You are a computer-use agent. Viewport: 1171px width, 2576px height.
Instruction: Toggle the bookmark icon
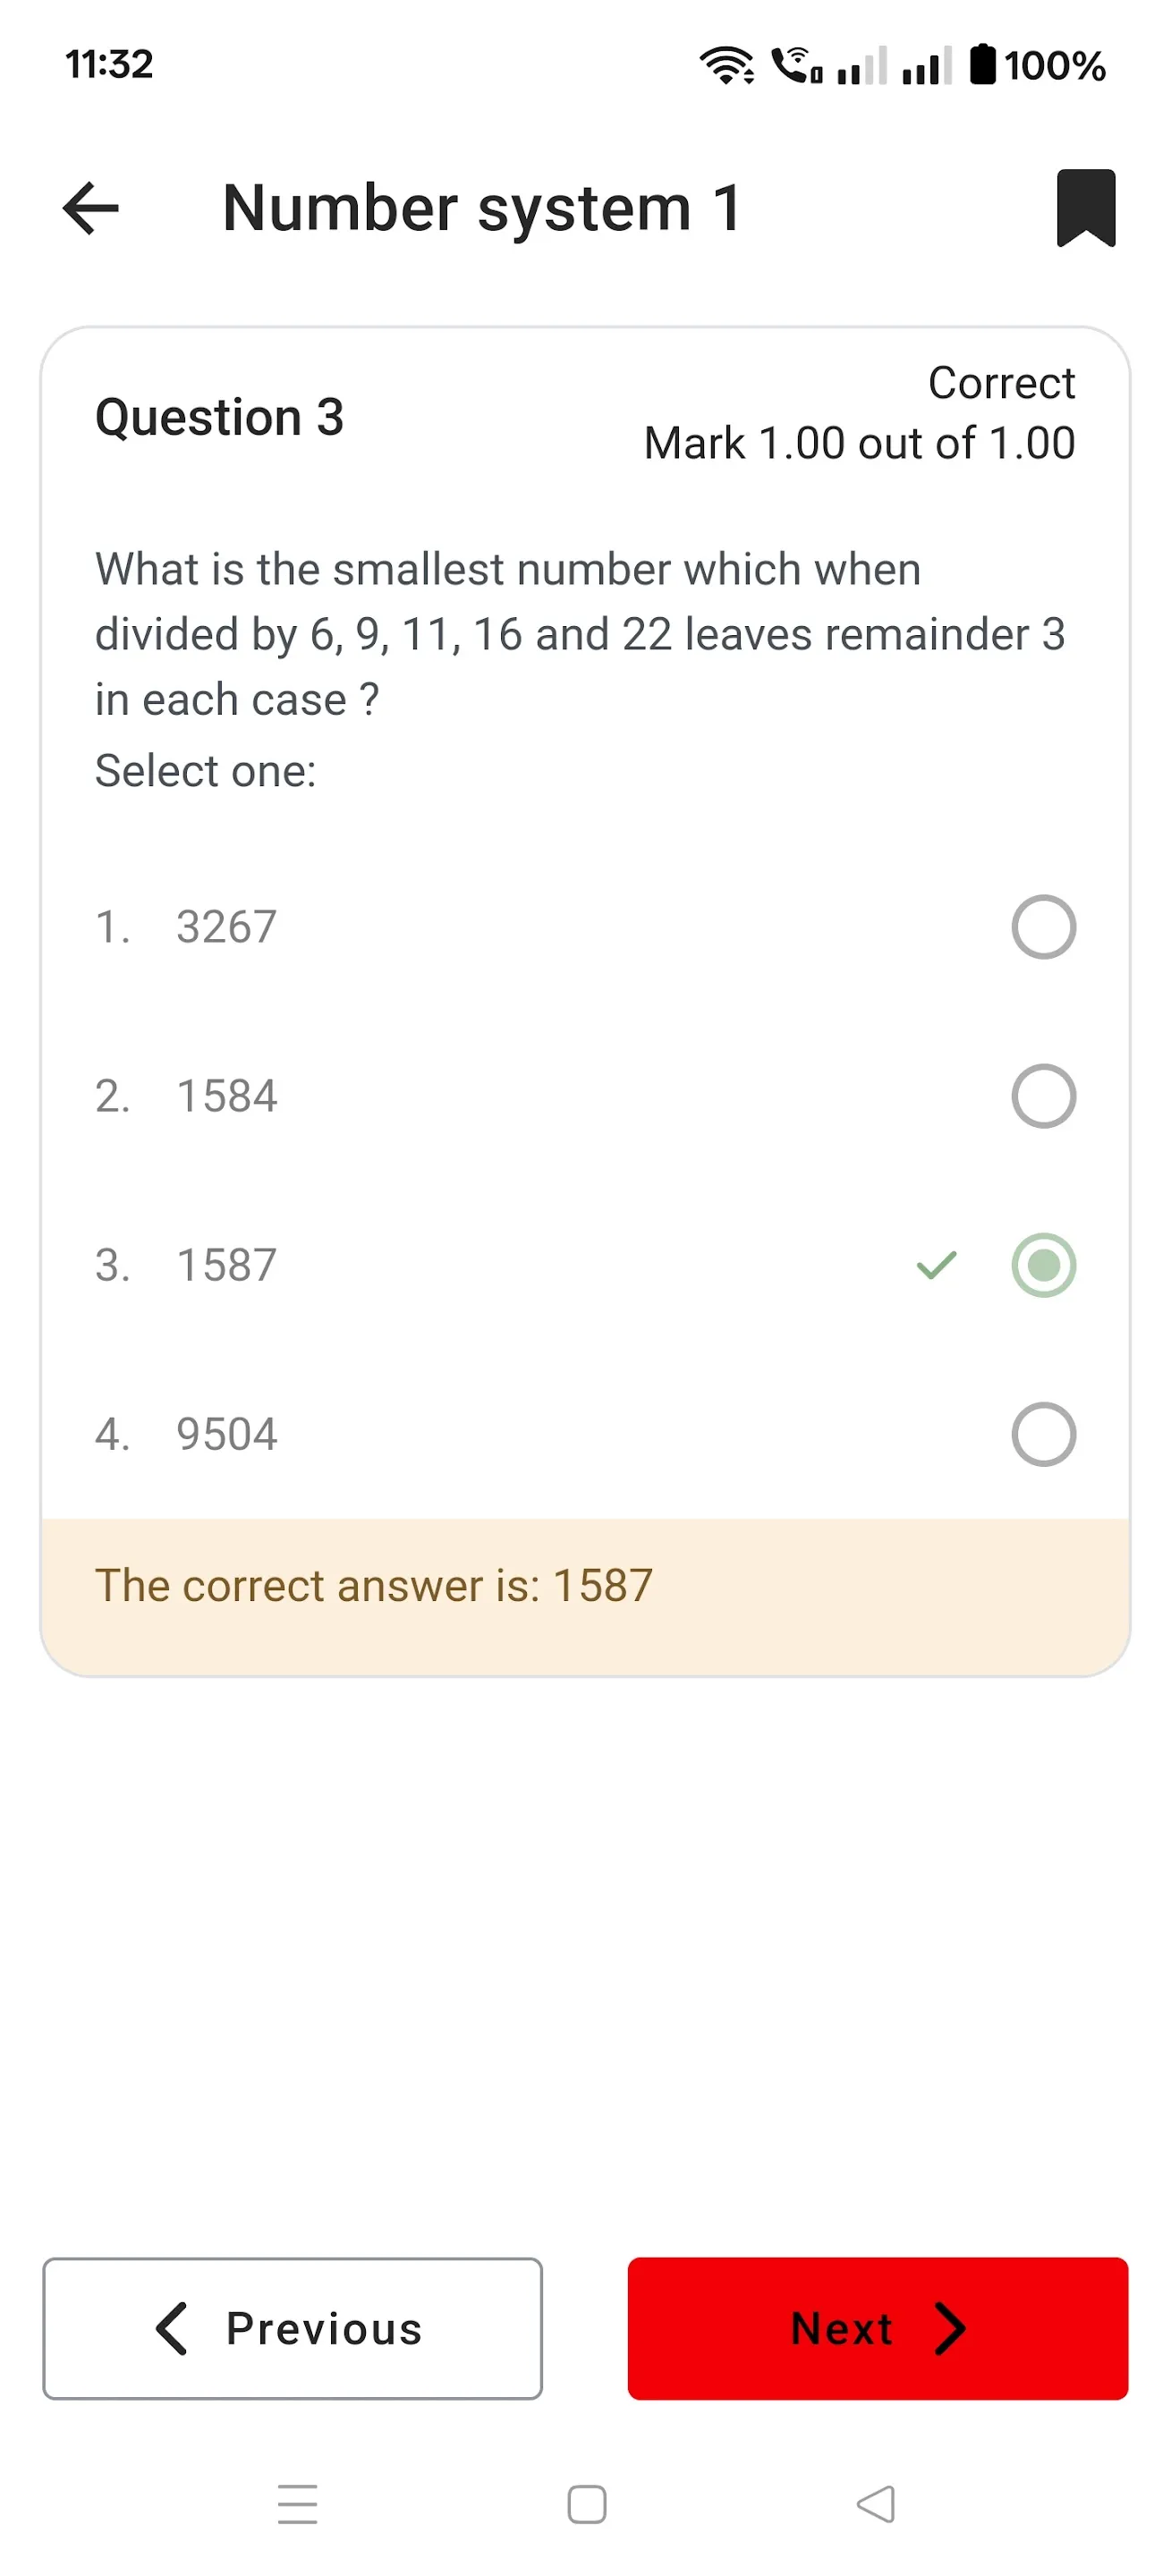click(x=1085, y=208)
